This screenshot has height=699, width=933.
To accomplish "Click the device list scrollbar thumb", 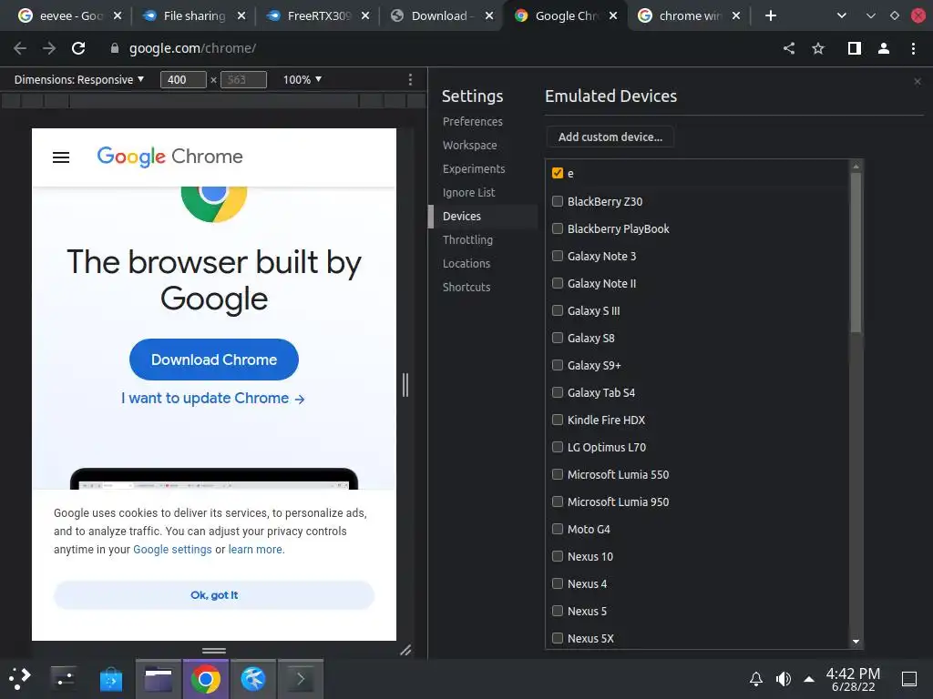I will point(856,252).
